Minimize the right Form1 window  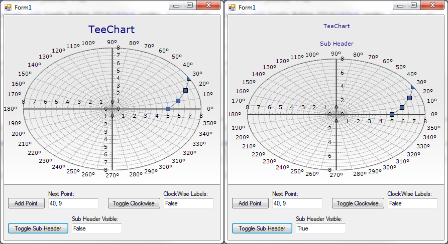[x=400, y=5]
